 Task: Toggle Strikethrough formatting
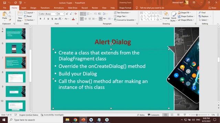[x=56, y=19]
